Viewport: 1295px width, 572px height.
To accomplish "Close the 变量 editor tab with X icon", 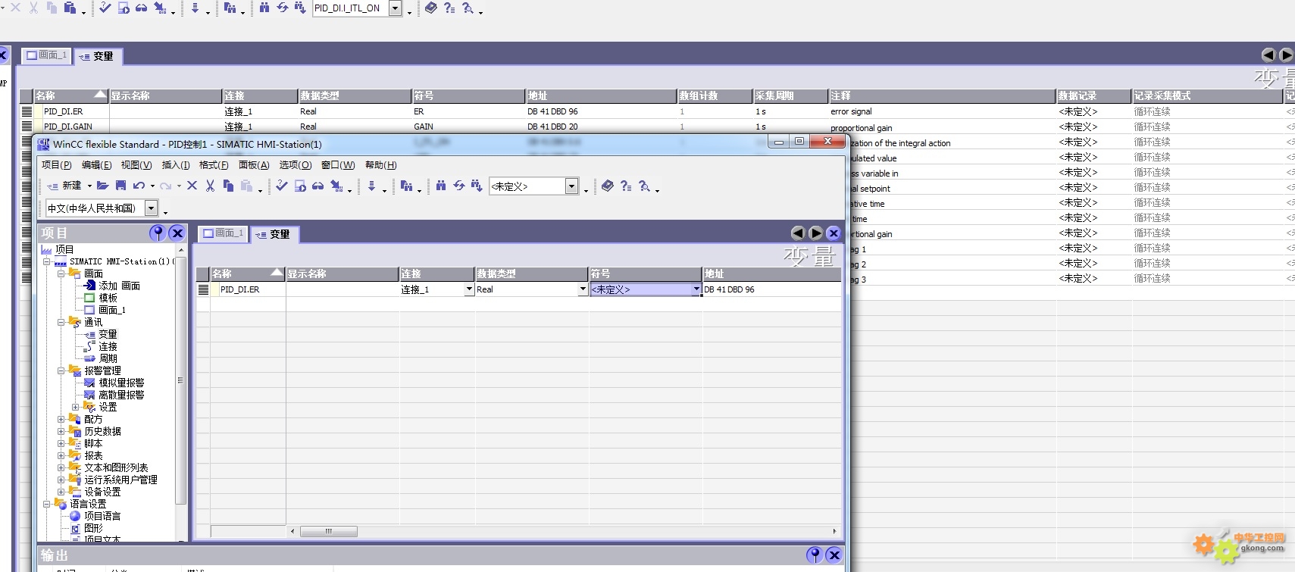I will coord(834,233).
